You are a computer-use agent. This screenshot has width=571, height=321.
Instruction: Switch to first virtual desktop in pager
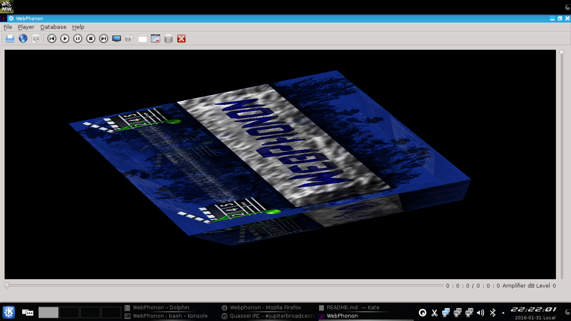[x=48, y=312]
